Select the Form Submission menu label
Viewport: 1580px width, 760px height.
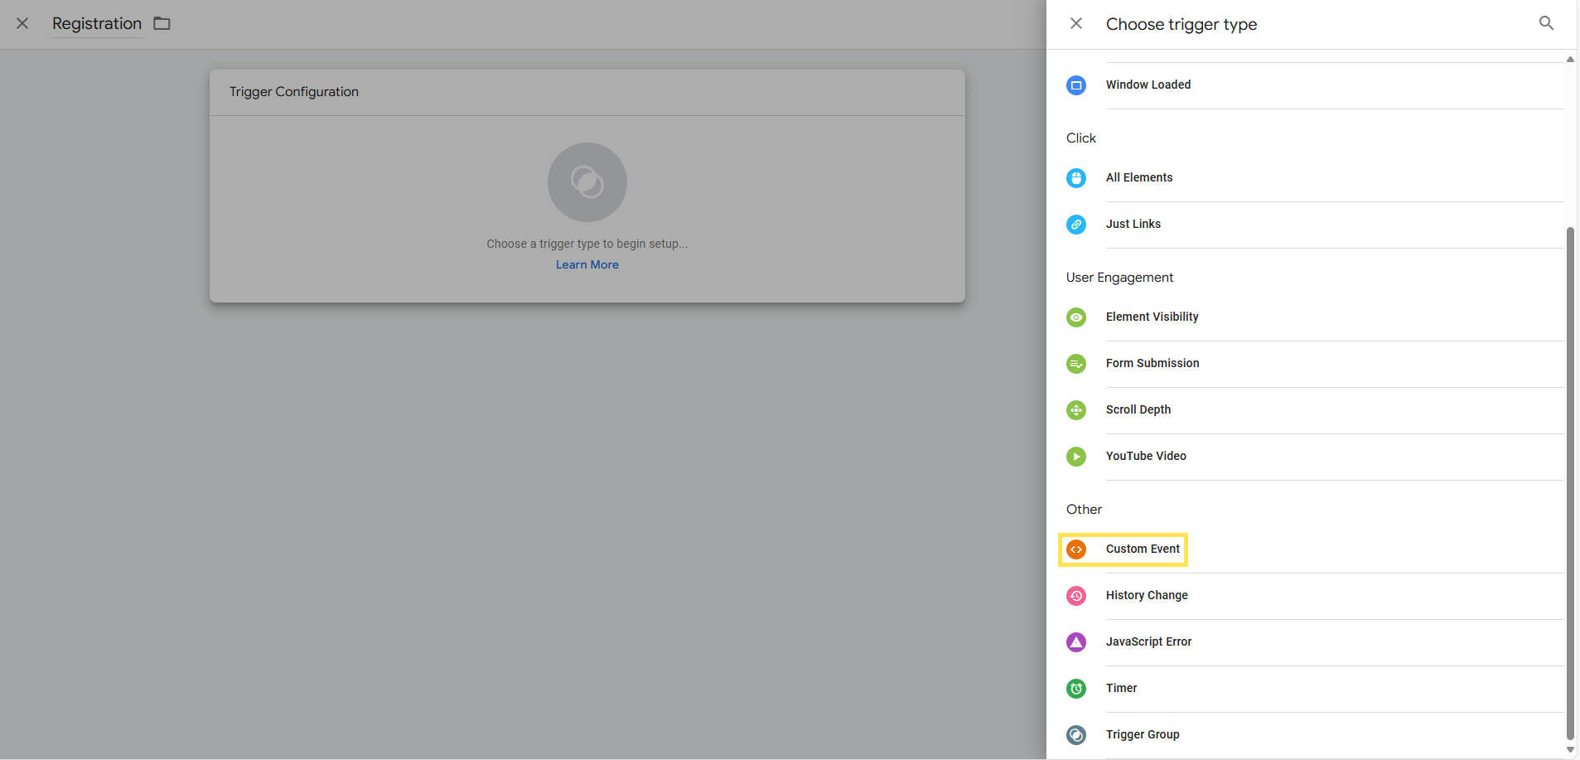pos(1152,364)
